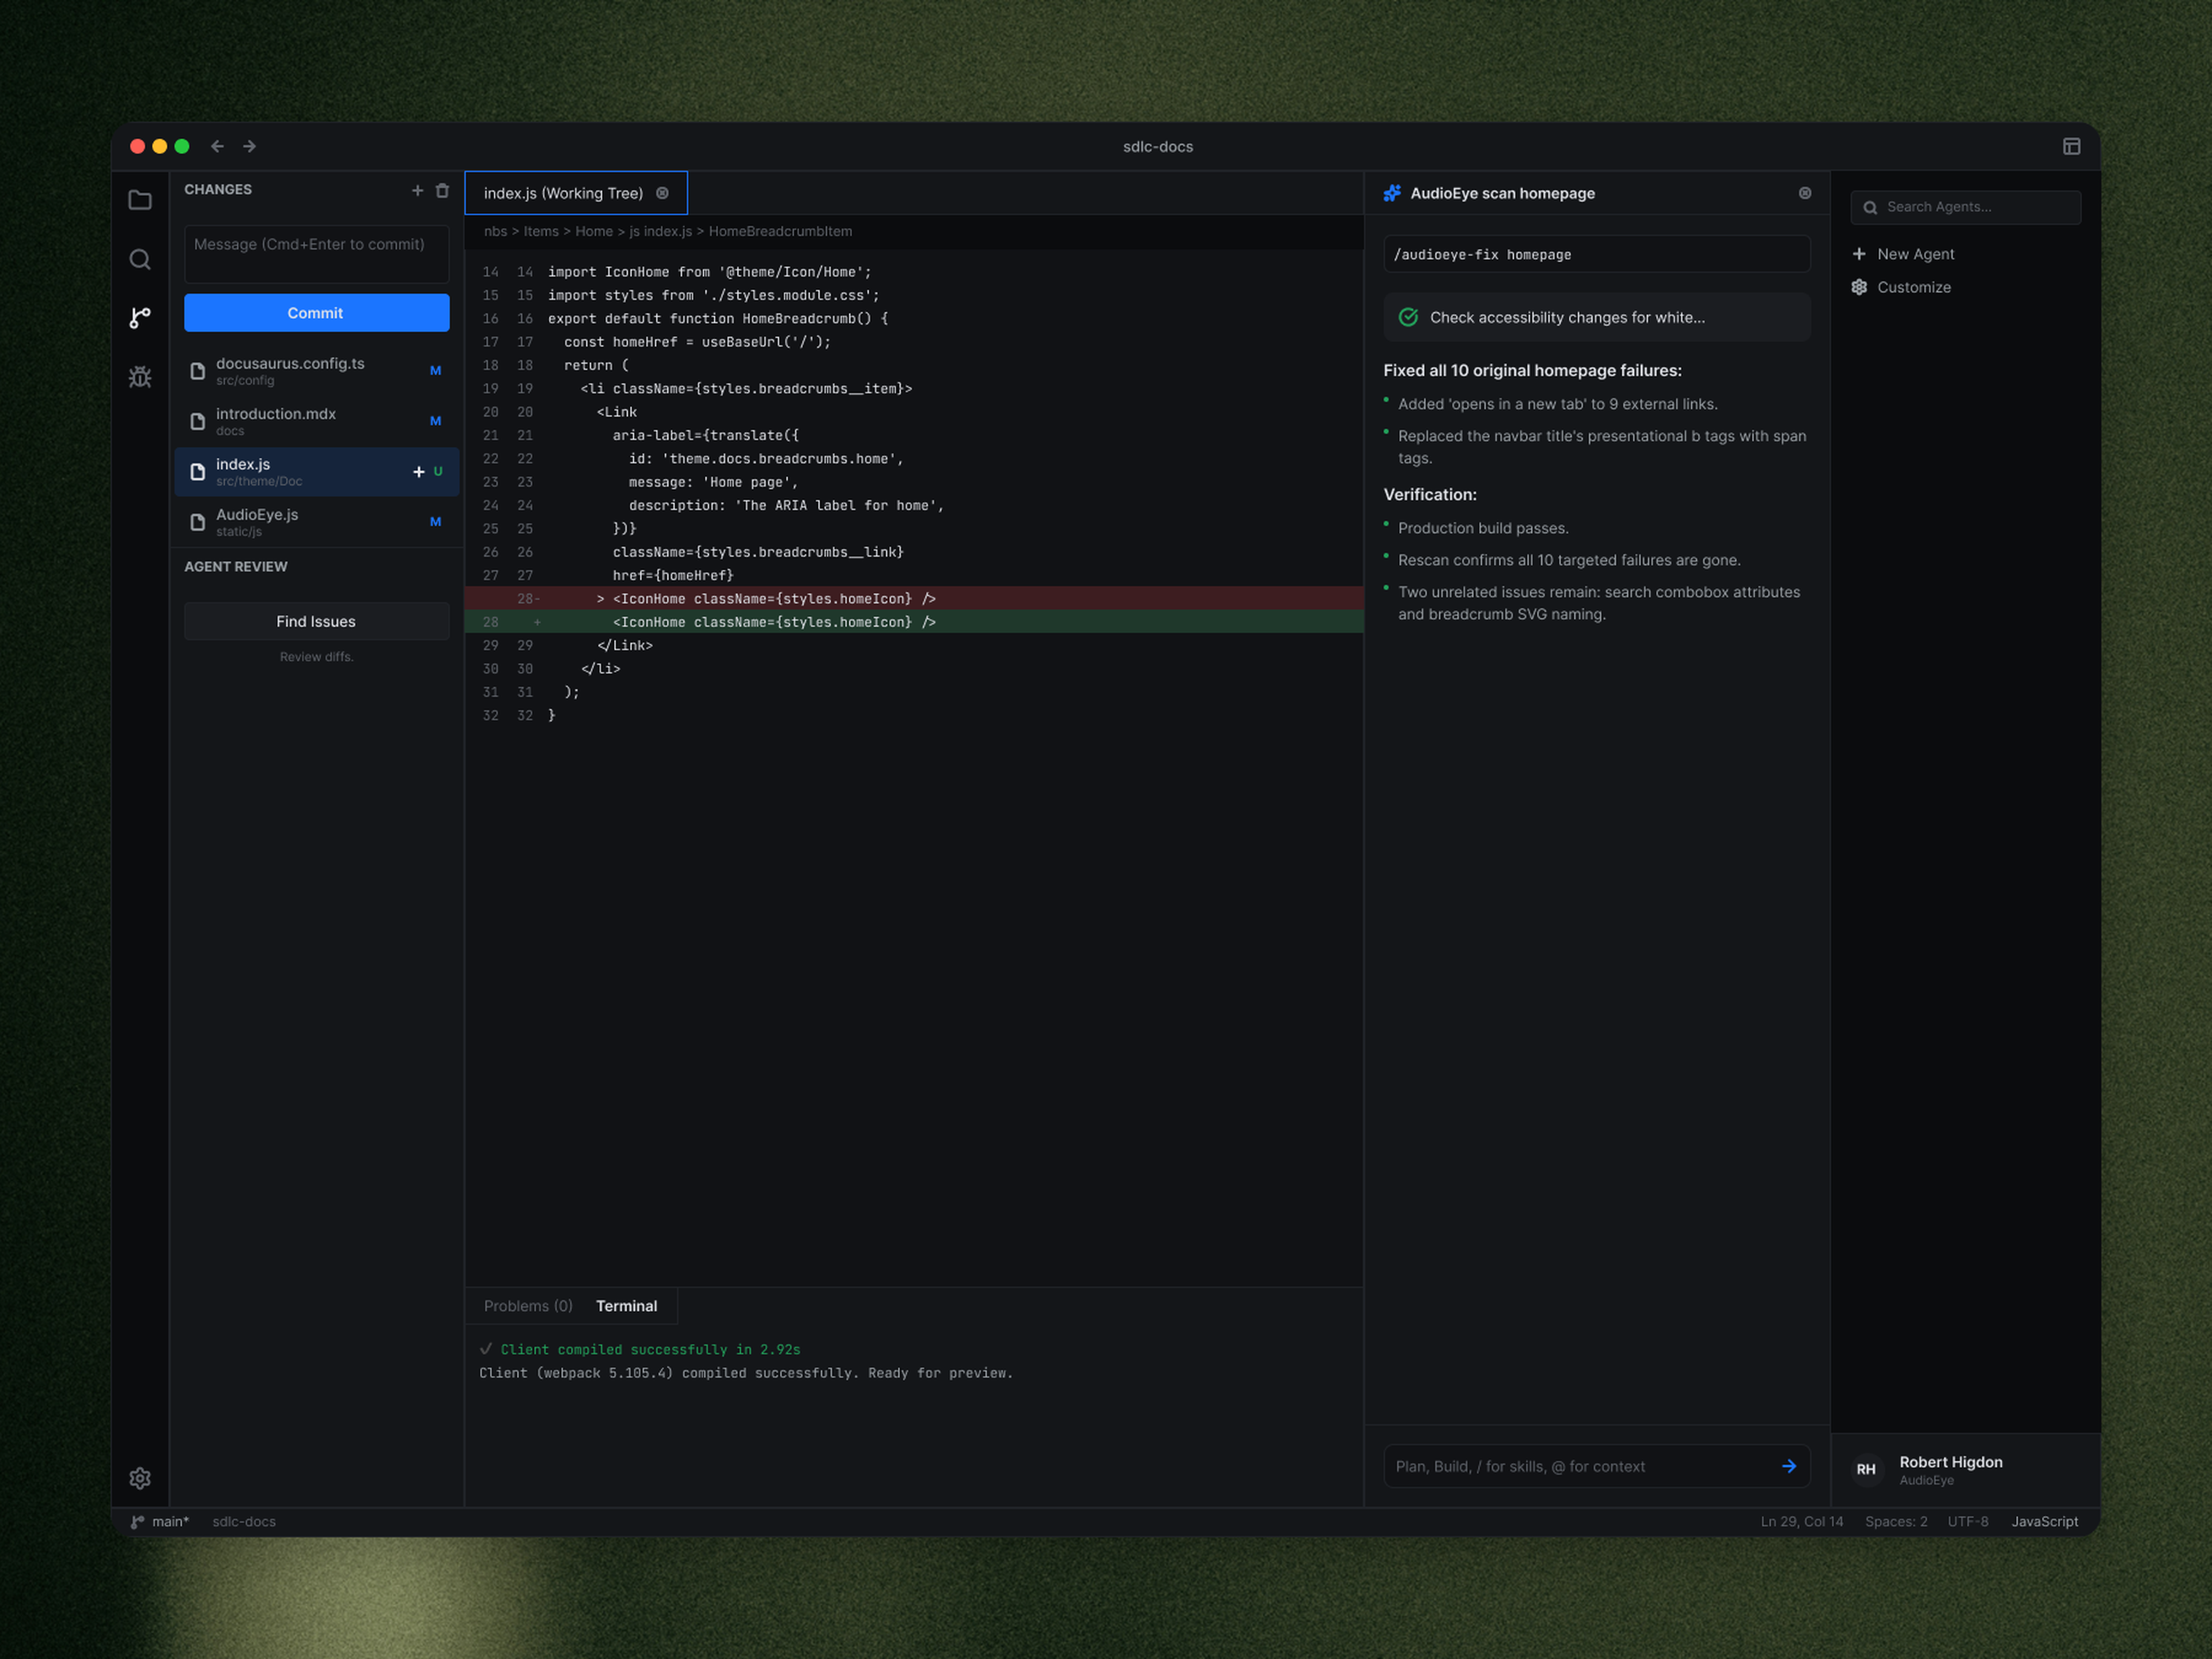Screen dimensions: 2212x1659
Task: Focus the Search Agents field
Action: 1965,207
